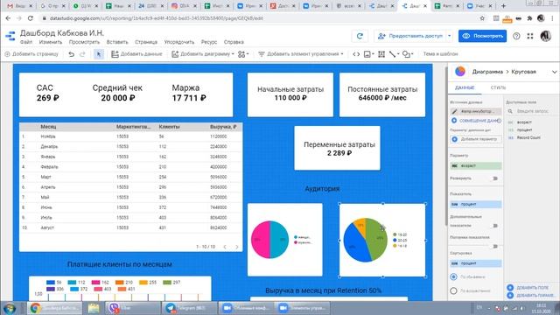Open browser extensions puzzle icon
Viewport: 560px width, 315px height.
click(529, 18)
